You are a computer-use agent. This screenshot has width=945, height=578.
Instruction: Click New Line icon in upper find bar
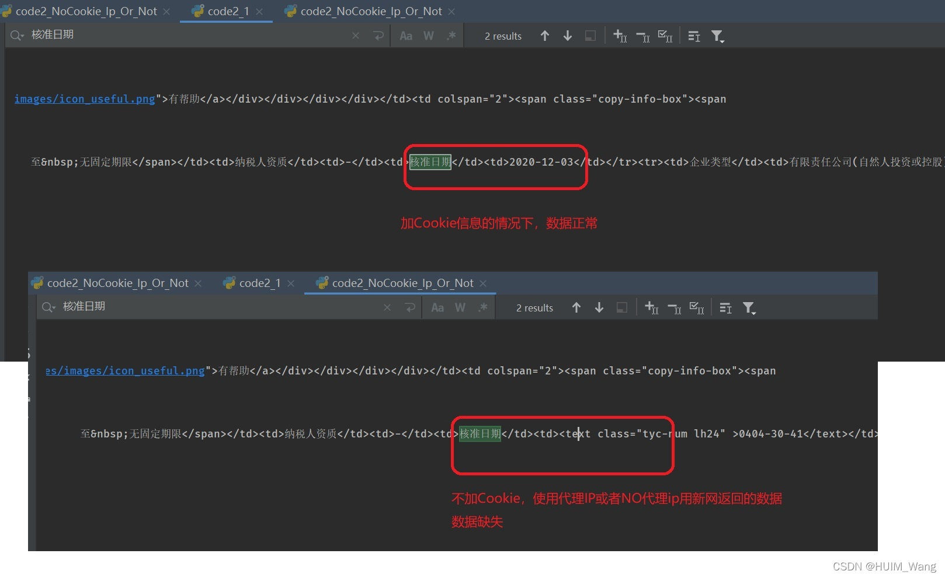(378, 36)
